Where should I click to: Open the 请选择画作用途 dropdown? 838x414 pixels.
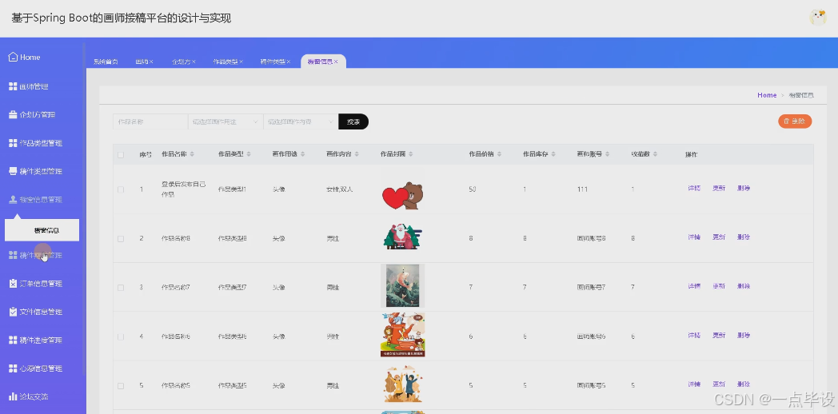(225, 121)
